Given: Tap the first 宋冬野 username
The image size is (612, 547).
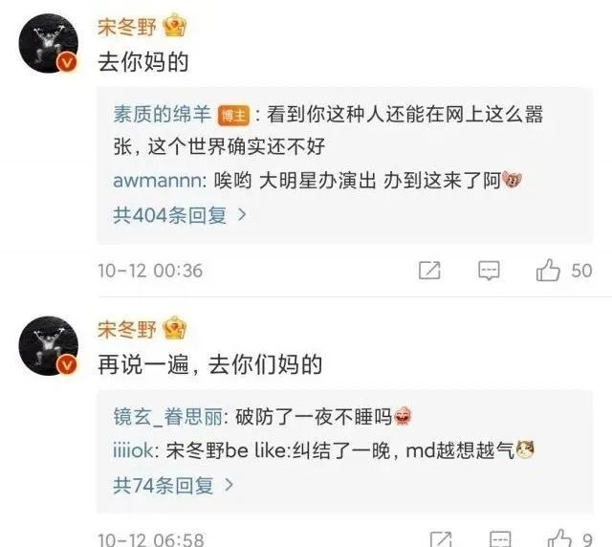Looking at the screenshot, I should point(127,27).
